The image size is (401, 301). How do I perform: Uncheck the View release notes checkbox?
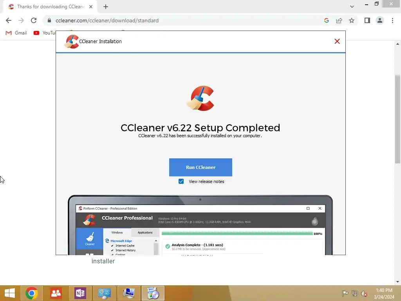[x=181, y=181]
